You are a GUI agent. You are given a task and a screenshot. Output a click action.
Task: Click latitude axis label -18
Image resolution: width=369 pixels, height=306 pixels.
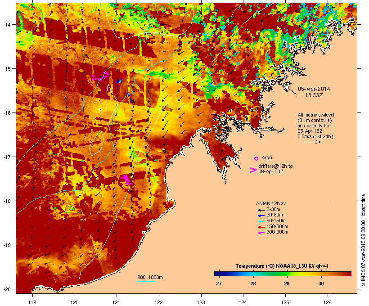pos(7,201)
